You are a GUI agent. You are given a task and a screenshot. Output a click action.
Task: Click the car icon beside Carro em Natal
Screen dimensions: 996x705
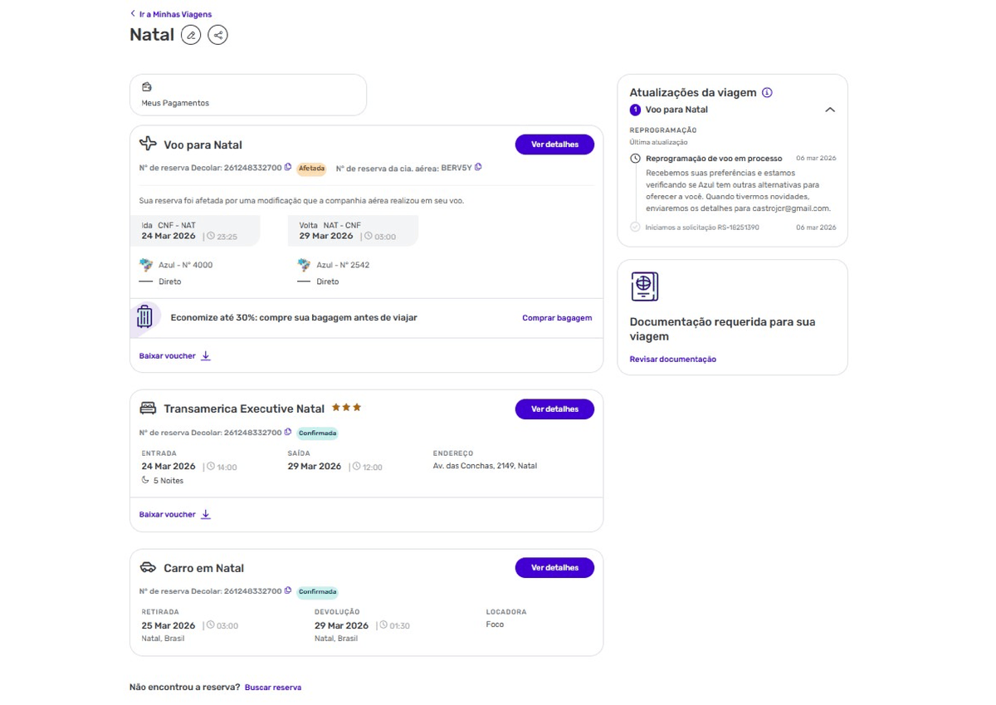[148, 567]
